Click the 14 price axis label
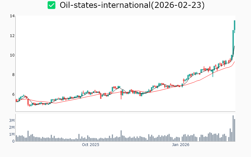Screen dimensions: 251x157 coord(12,16)
